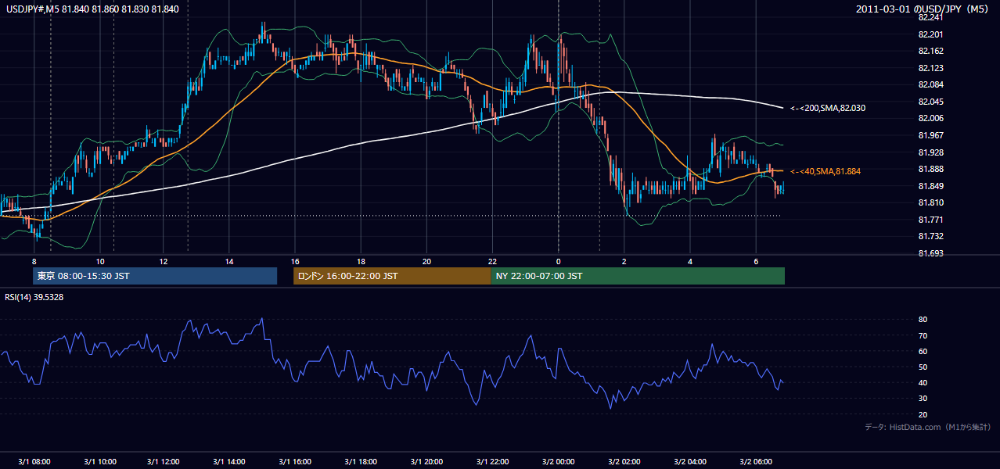Click the 82.241 price axis label
The height and width of the screenshot is (469, 1000).
pyautogui.click(x=931, y=17)
